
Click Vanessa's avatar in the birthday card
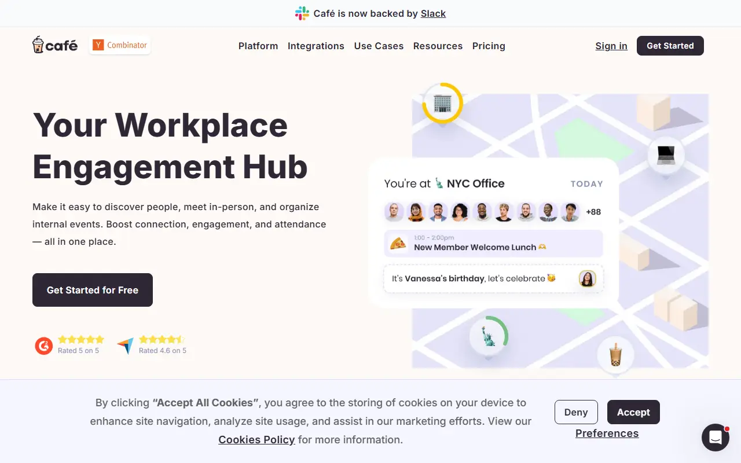(x=588, y=279)
